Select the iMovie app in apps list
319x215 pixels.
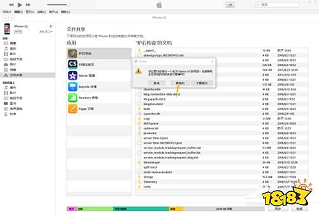coord(99,75)
